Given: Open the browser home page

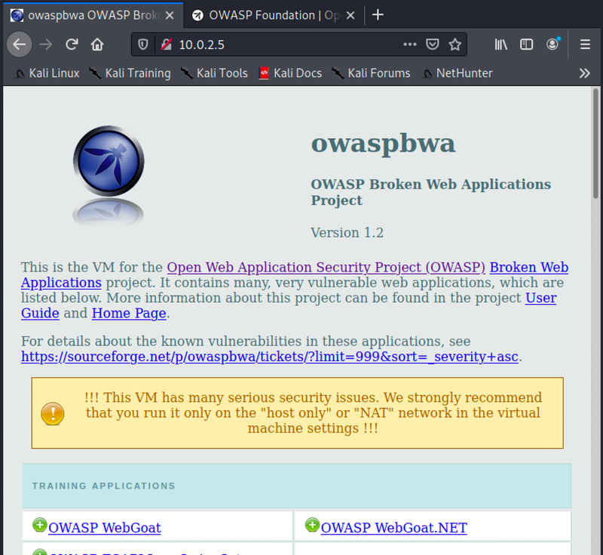Looking at the screenshot, I should 97,44.
